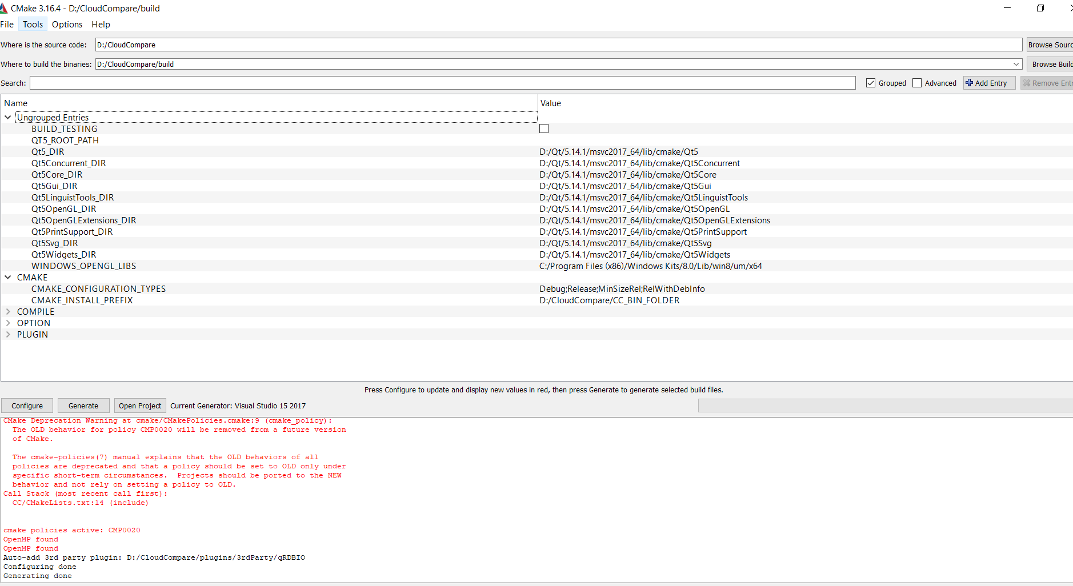Open the Options menu
Screen dimensions: 1073x586
[x=67, y=24]
